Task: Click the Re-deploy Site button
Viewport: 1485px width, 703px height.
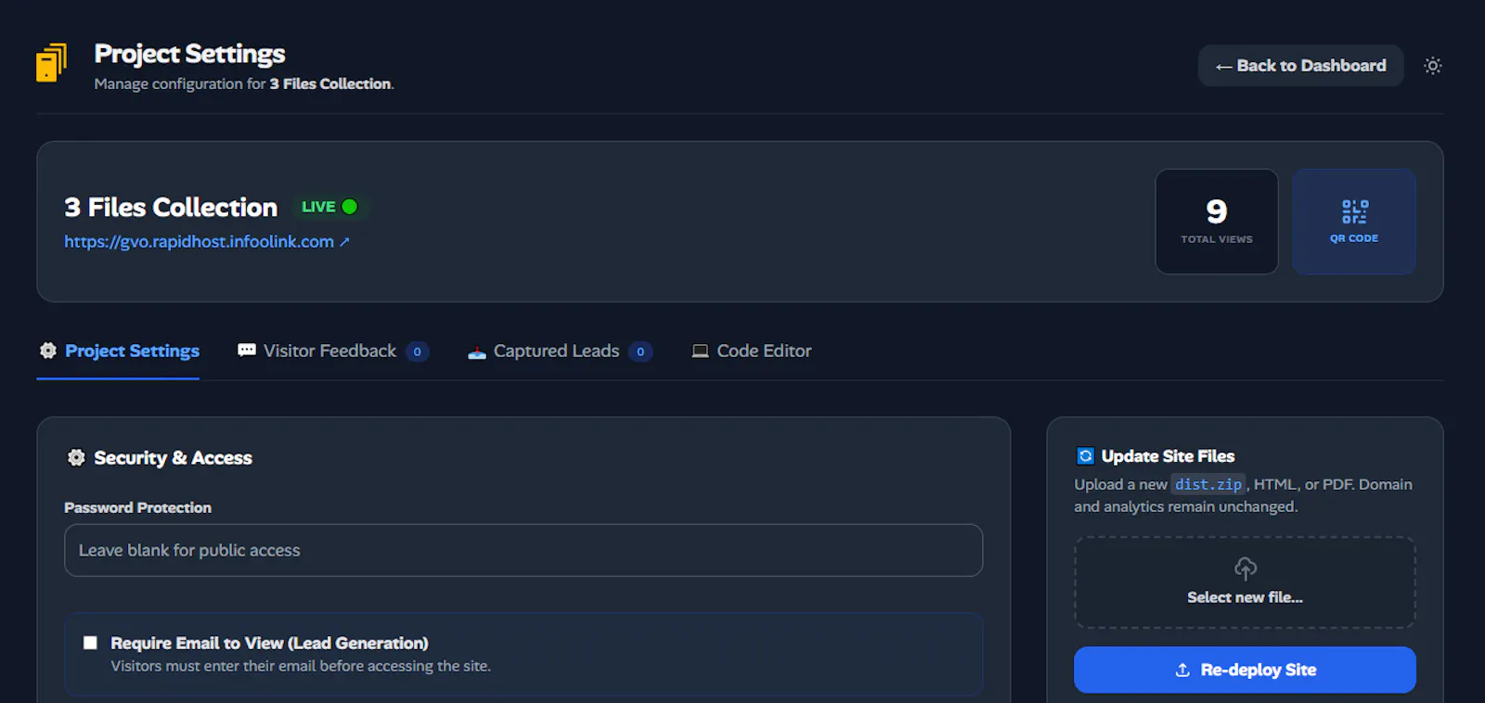Action: click(x=1245, y=670)
